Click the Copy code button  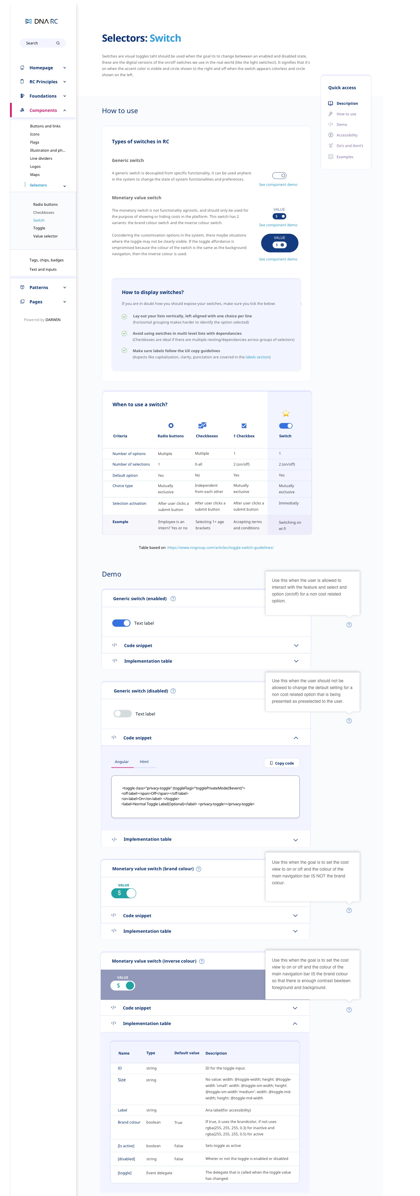pyautogui.click(x=282, y=763)
